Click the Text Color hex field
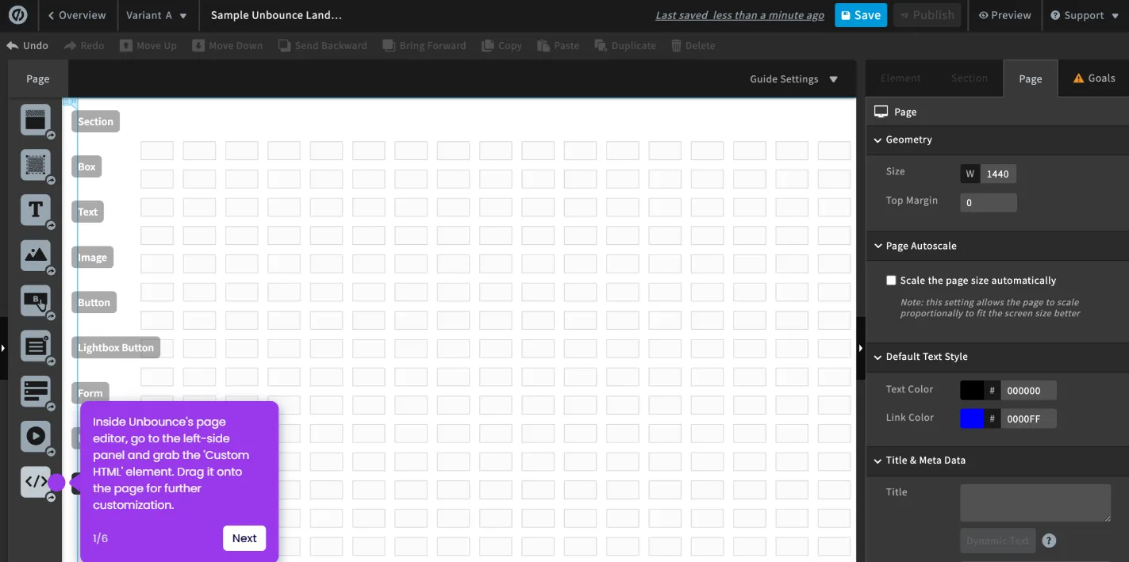1129x562 pixels. point(1028,390)
